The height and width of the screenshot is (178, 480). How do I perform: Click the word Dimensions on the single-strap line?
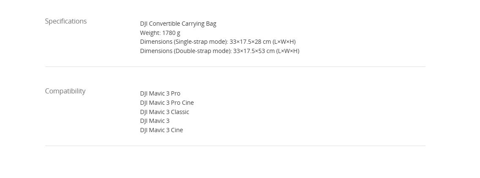(x=156, y=42)
